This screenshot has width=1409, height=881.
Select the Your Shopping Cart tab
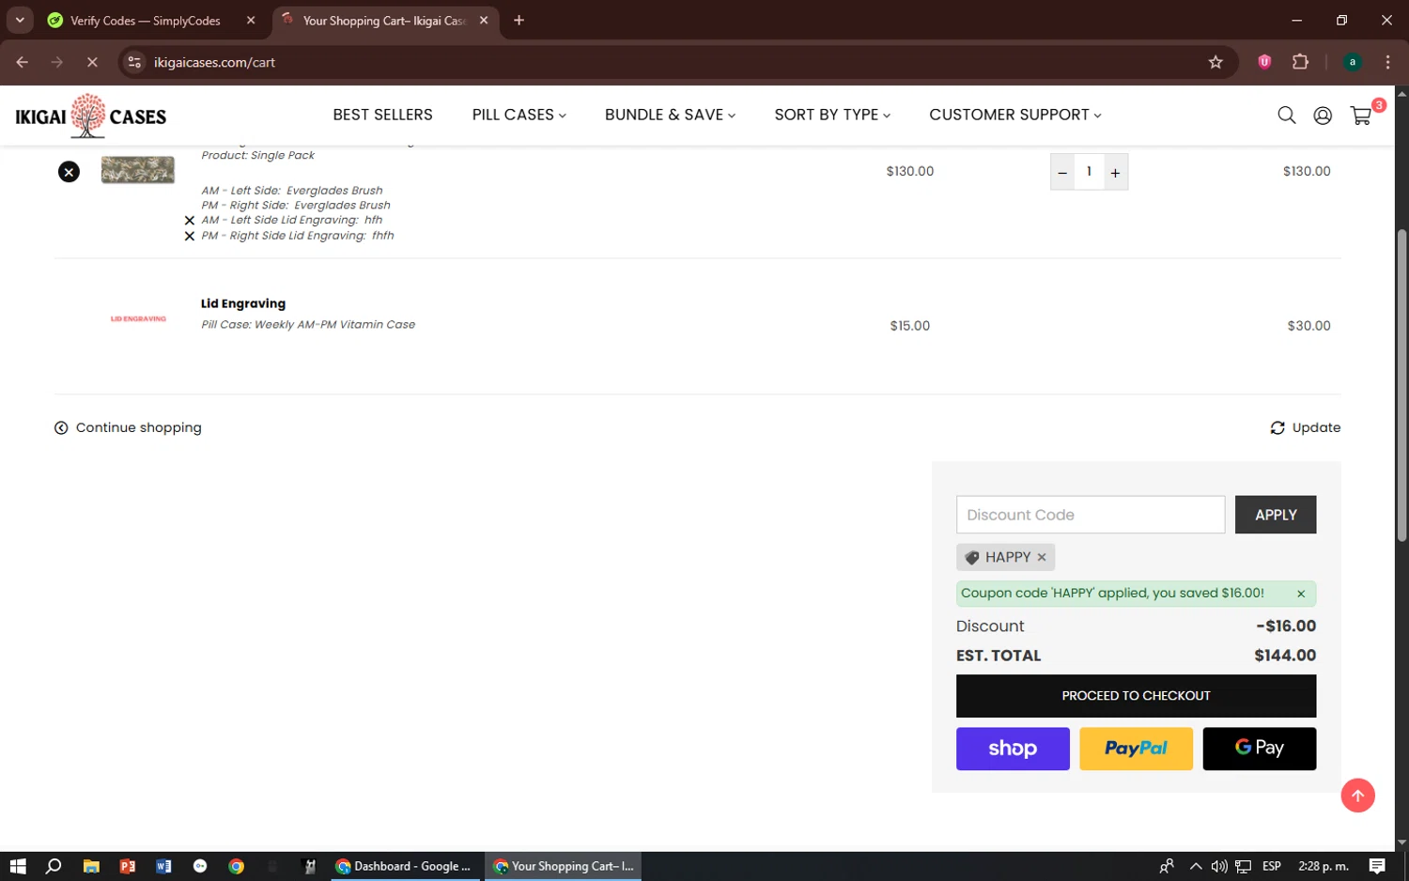(x=383, y=21)
